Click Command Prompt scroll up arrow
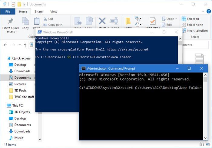This screenshot has height=148, width=212. pyautogui.click(x=205, y=75)
